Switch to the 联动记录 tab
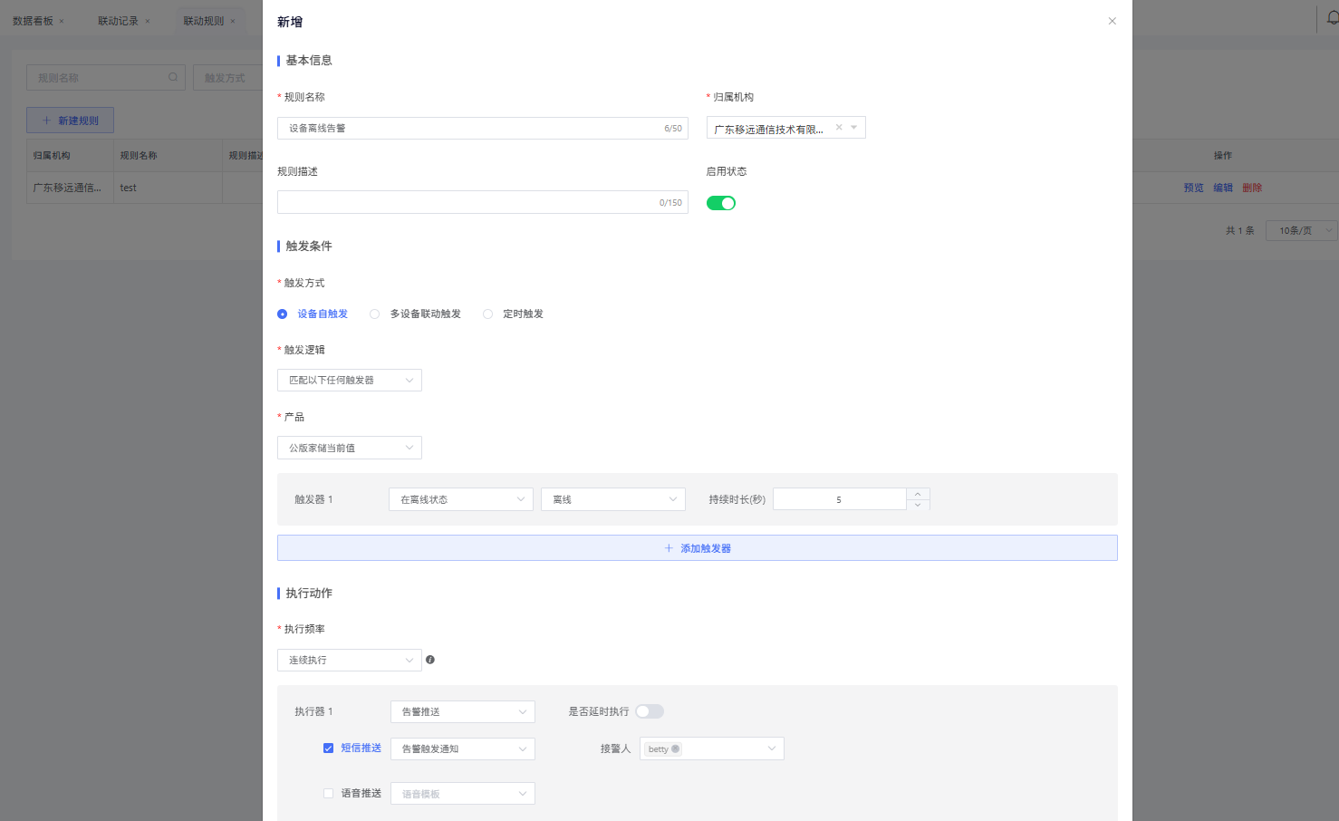Viewport: 1339px width, 821px height. click(x=118, y=21)
